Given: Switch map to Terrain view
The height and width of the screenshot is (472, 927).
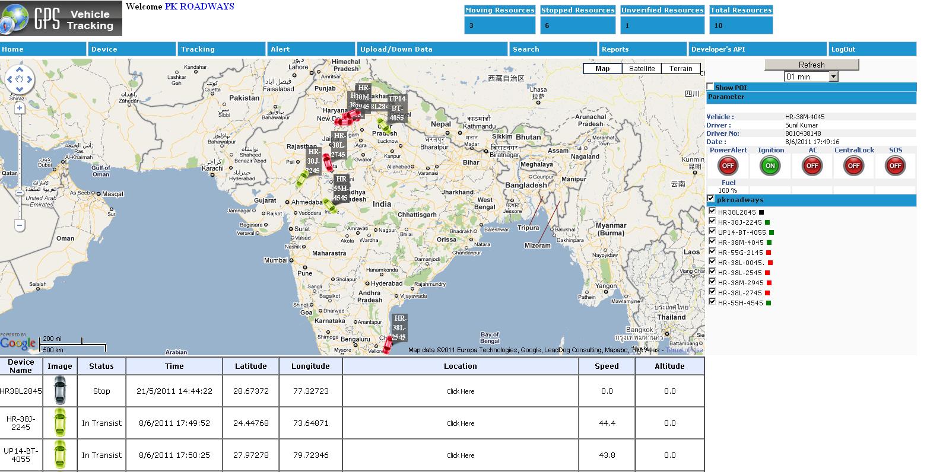Looking at the screenshot, I should coord(681,69).
